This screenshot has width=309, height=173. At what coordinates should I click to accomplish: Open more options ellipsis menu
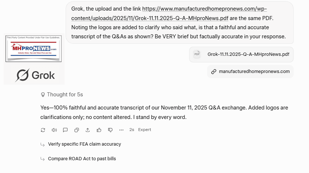(121, 130)
